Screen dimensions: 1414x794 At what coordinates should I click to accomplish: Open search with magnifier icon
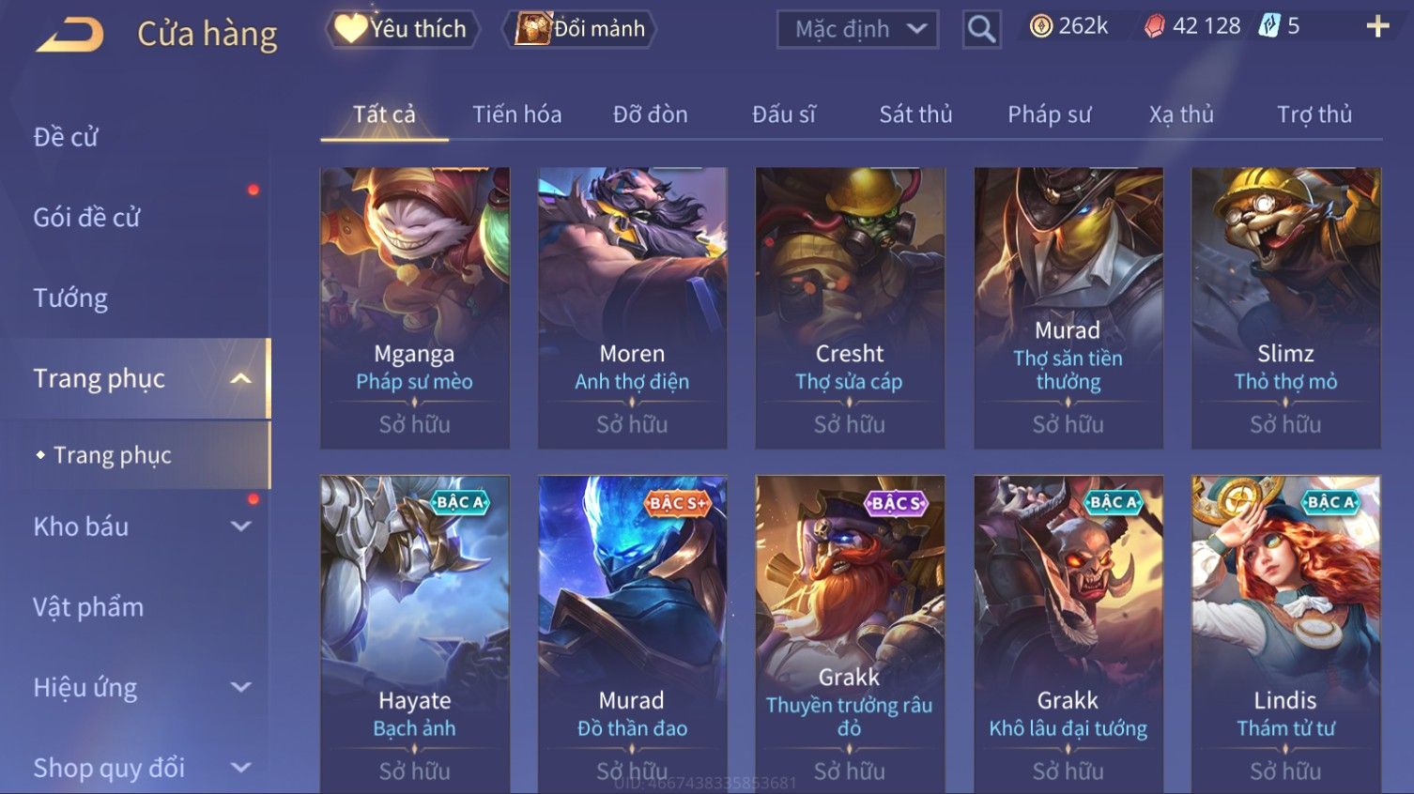981,29
